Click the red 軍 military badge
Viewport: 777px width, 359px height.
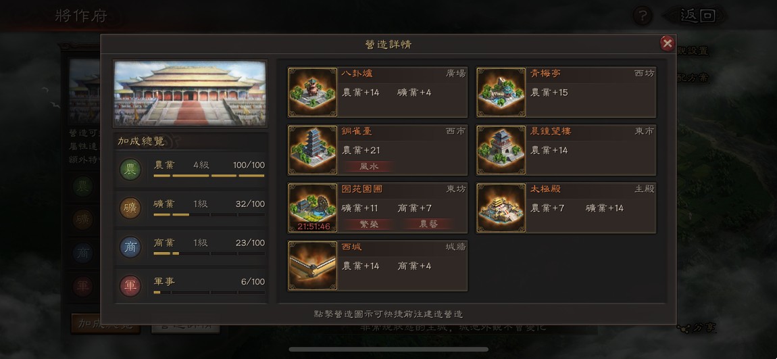pyautogui.click(x=130, y=286)
